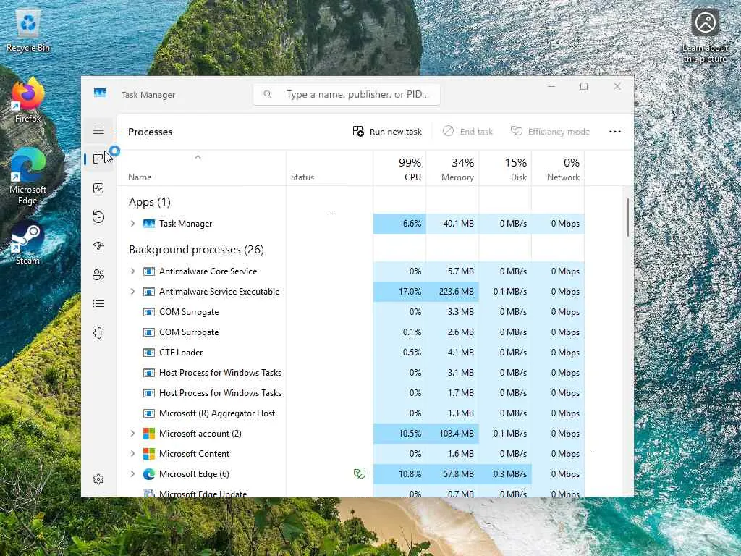Expand the Microsoft Edge (6) group
Screen dimensions: 741x556
pyautogui.click(x=133, y=473)
